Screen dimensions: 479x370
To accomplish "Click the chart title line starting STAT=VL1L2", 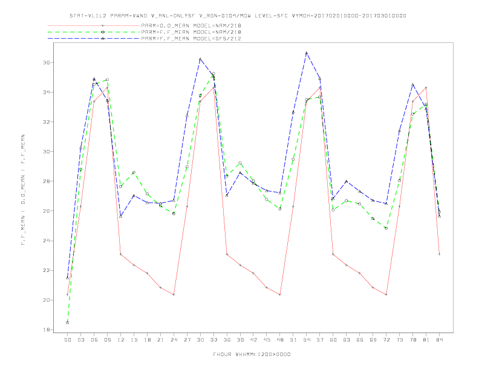I will [x=238, y=16].
